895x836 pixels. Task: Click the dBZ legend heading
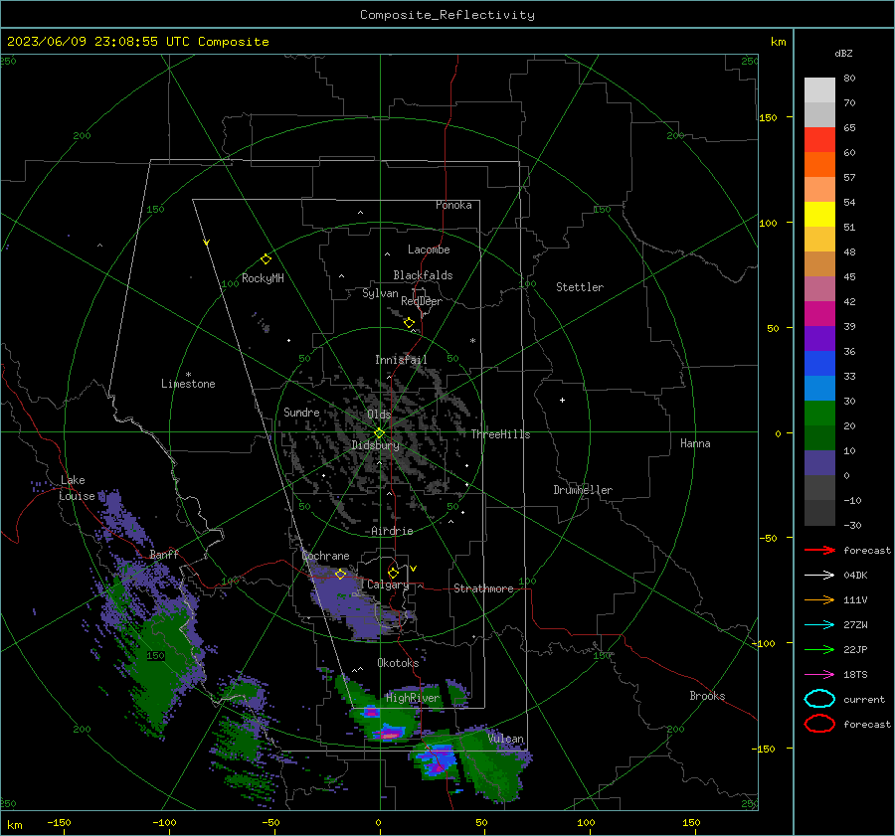tap(843, 54)
